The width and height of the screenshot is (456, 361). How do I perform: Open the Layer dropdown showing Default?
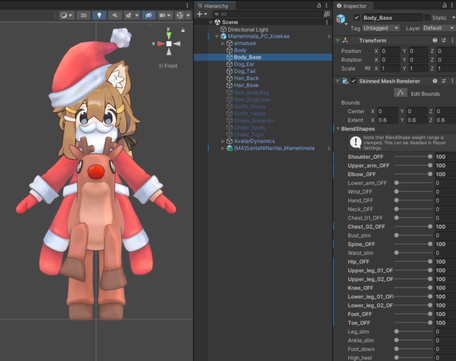(438, 28)
